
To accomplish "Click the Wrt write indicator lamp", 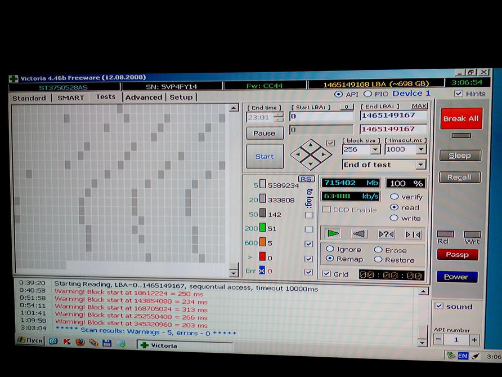I will [472, 234].
